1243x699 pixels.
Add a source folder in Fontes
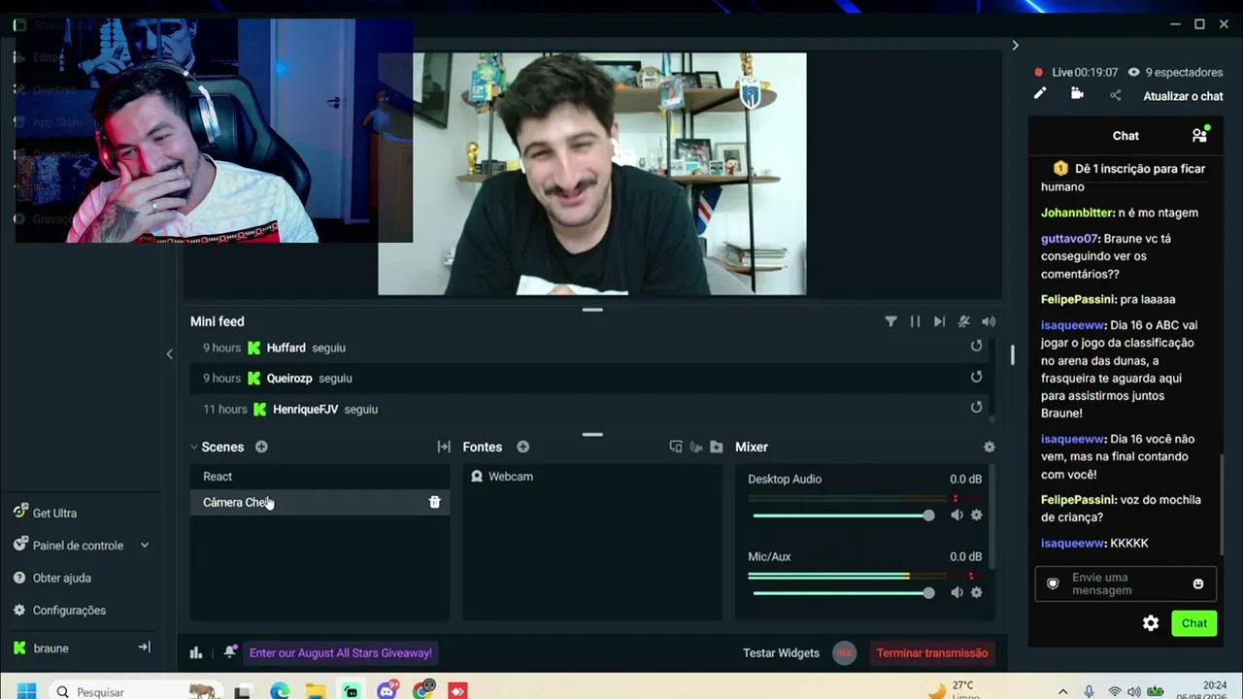pyautogui.click(x=717, y=447)
